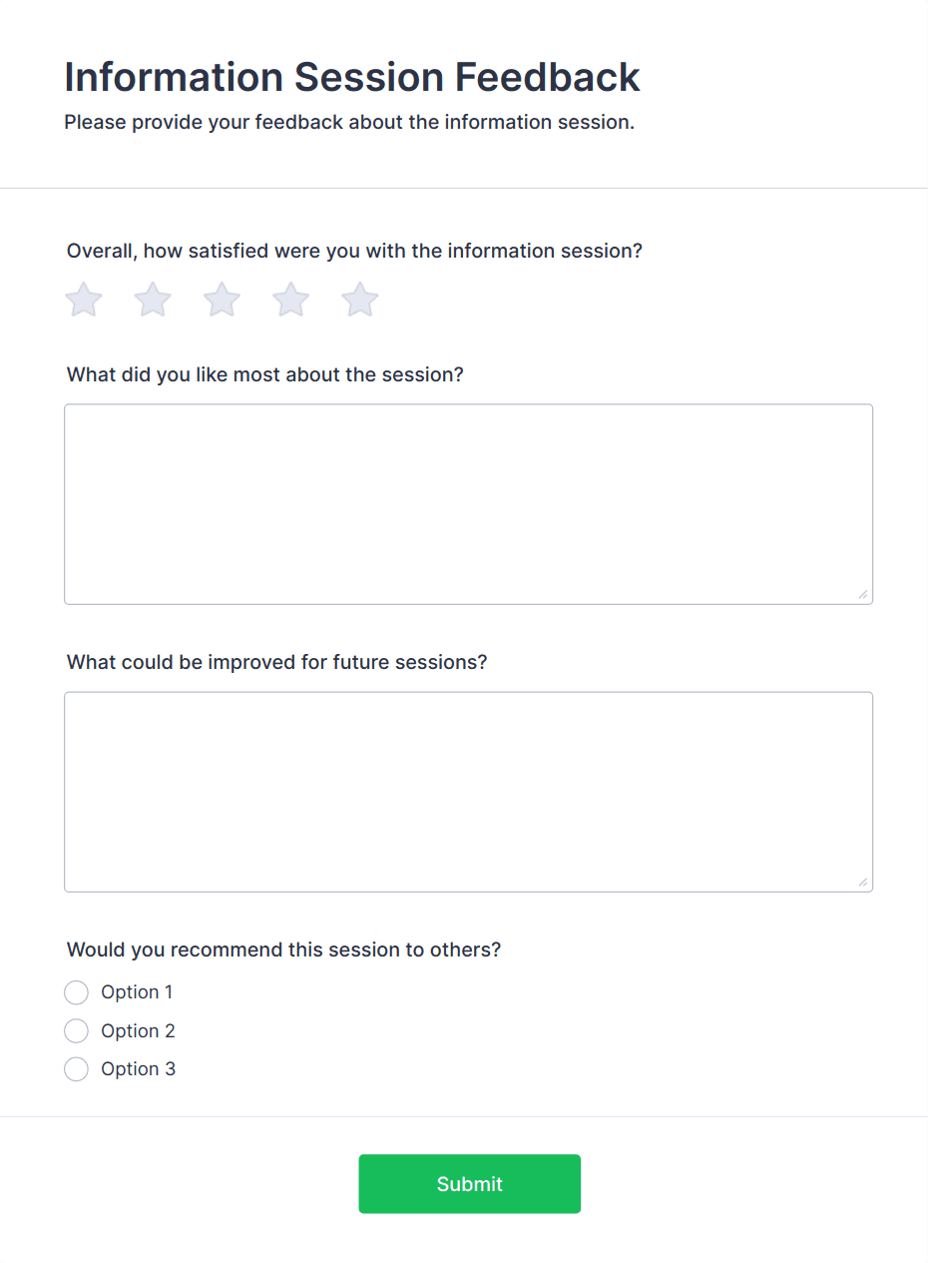Viewport: 928px width, 1263px height.
Task: Rate the session one star
Action: coord(84,300)
